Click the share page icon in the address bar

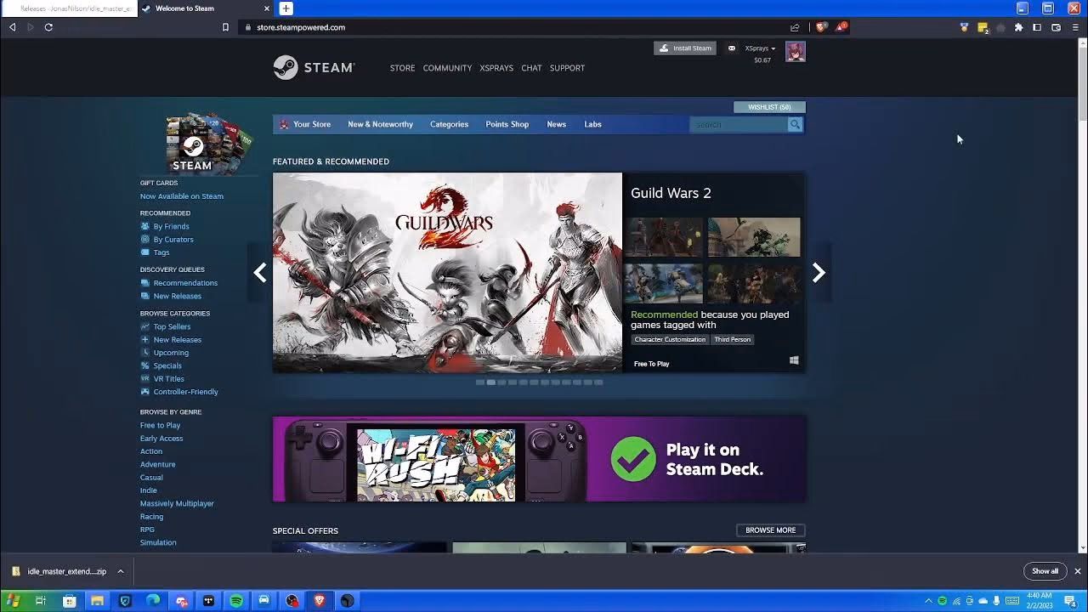795,27
